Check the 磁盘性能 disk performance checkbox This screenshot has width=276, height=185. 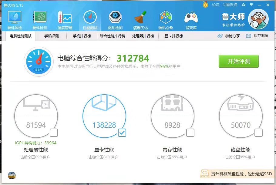(x=259, y=133)
